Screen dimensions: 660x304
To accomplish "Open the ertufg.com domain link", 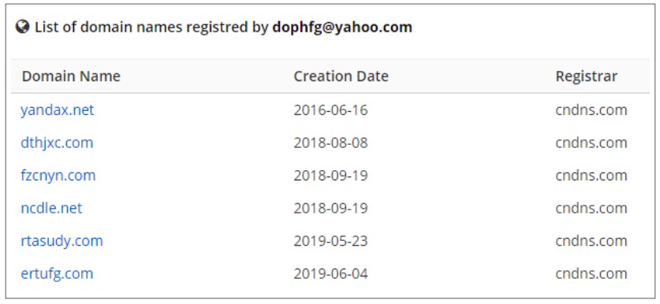I will click(57, 274).
